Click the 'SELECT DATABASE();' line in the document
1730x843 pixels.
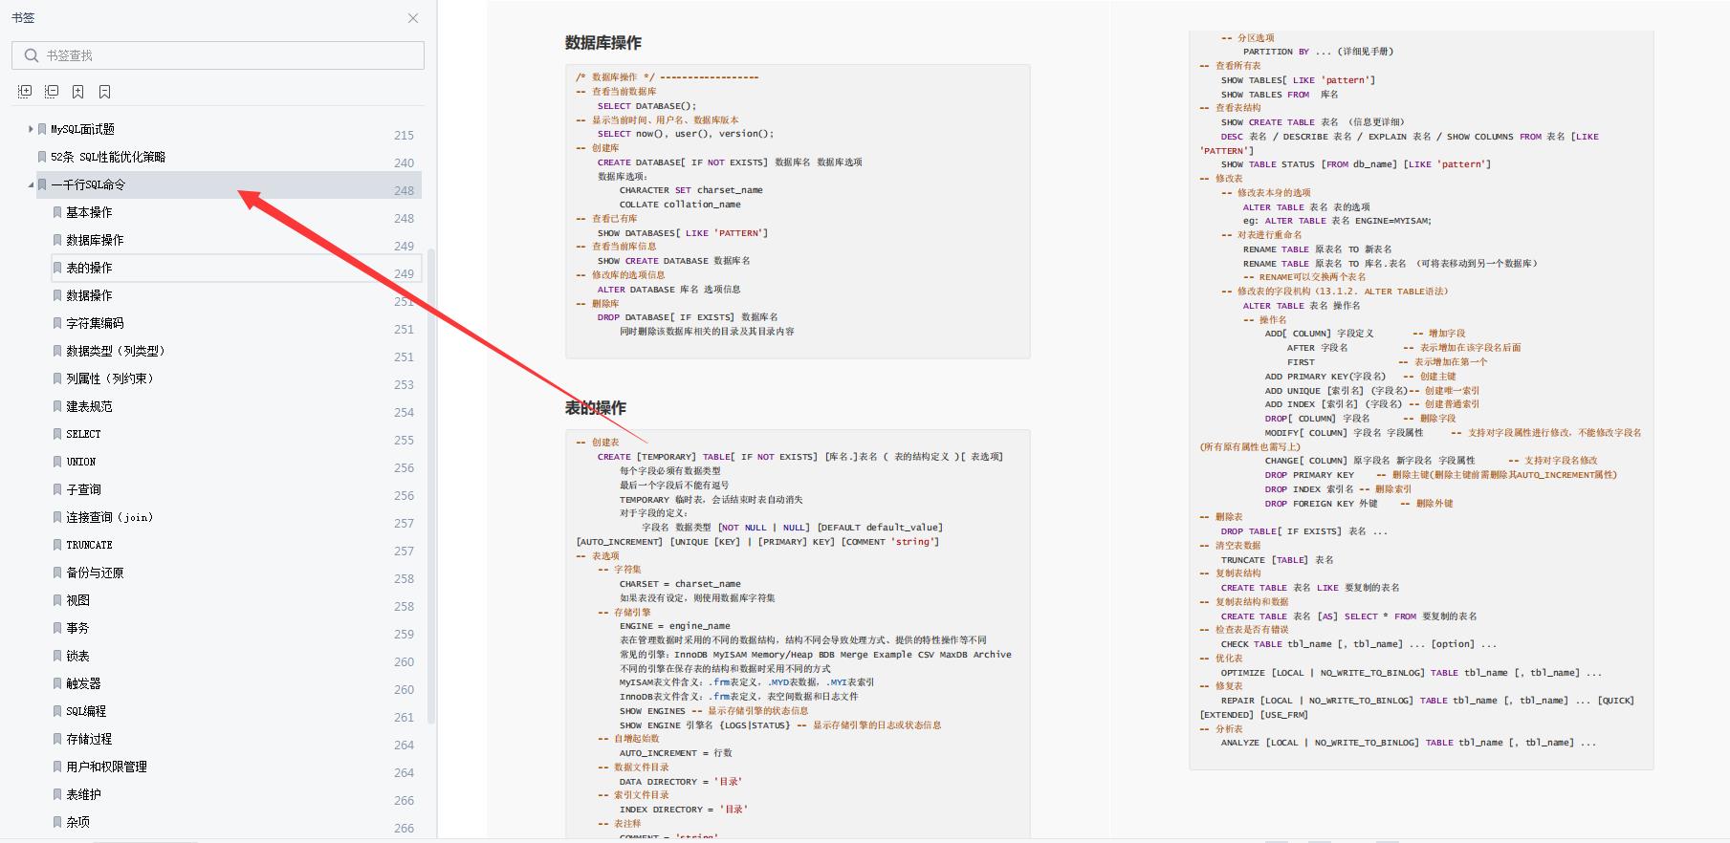click(646, 106)
